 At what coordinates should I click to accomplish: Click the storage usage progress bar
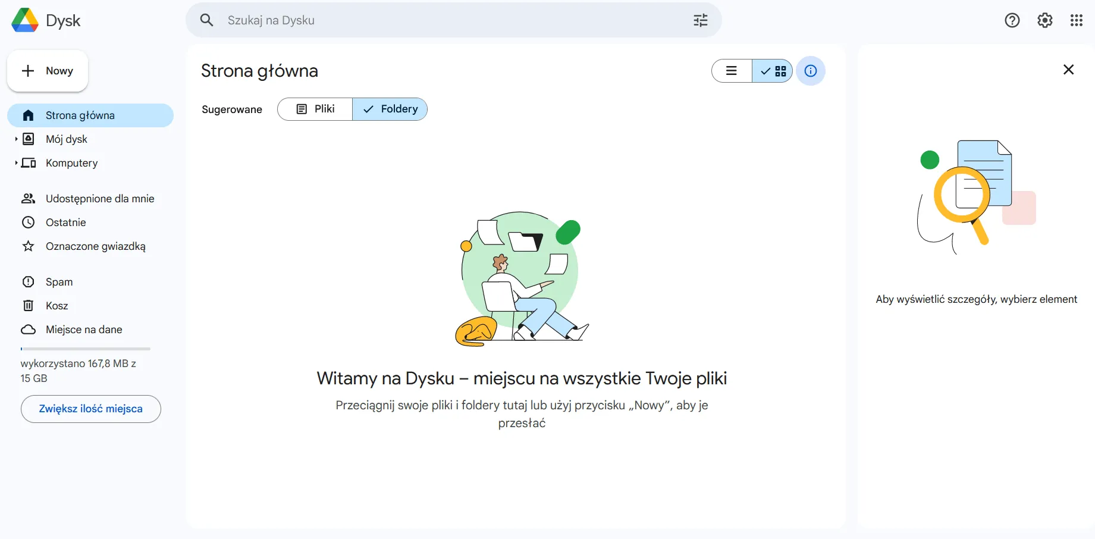[86, 349]
